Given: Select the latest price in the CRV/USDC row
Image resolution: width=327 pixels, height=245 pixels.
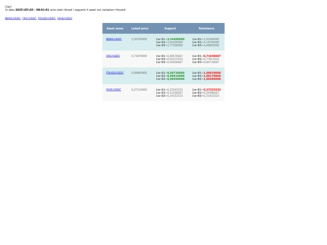Looking at the screenshot, I should (x=139, y=56).
